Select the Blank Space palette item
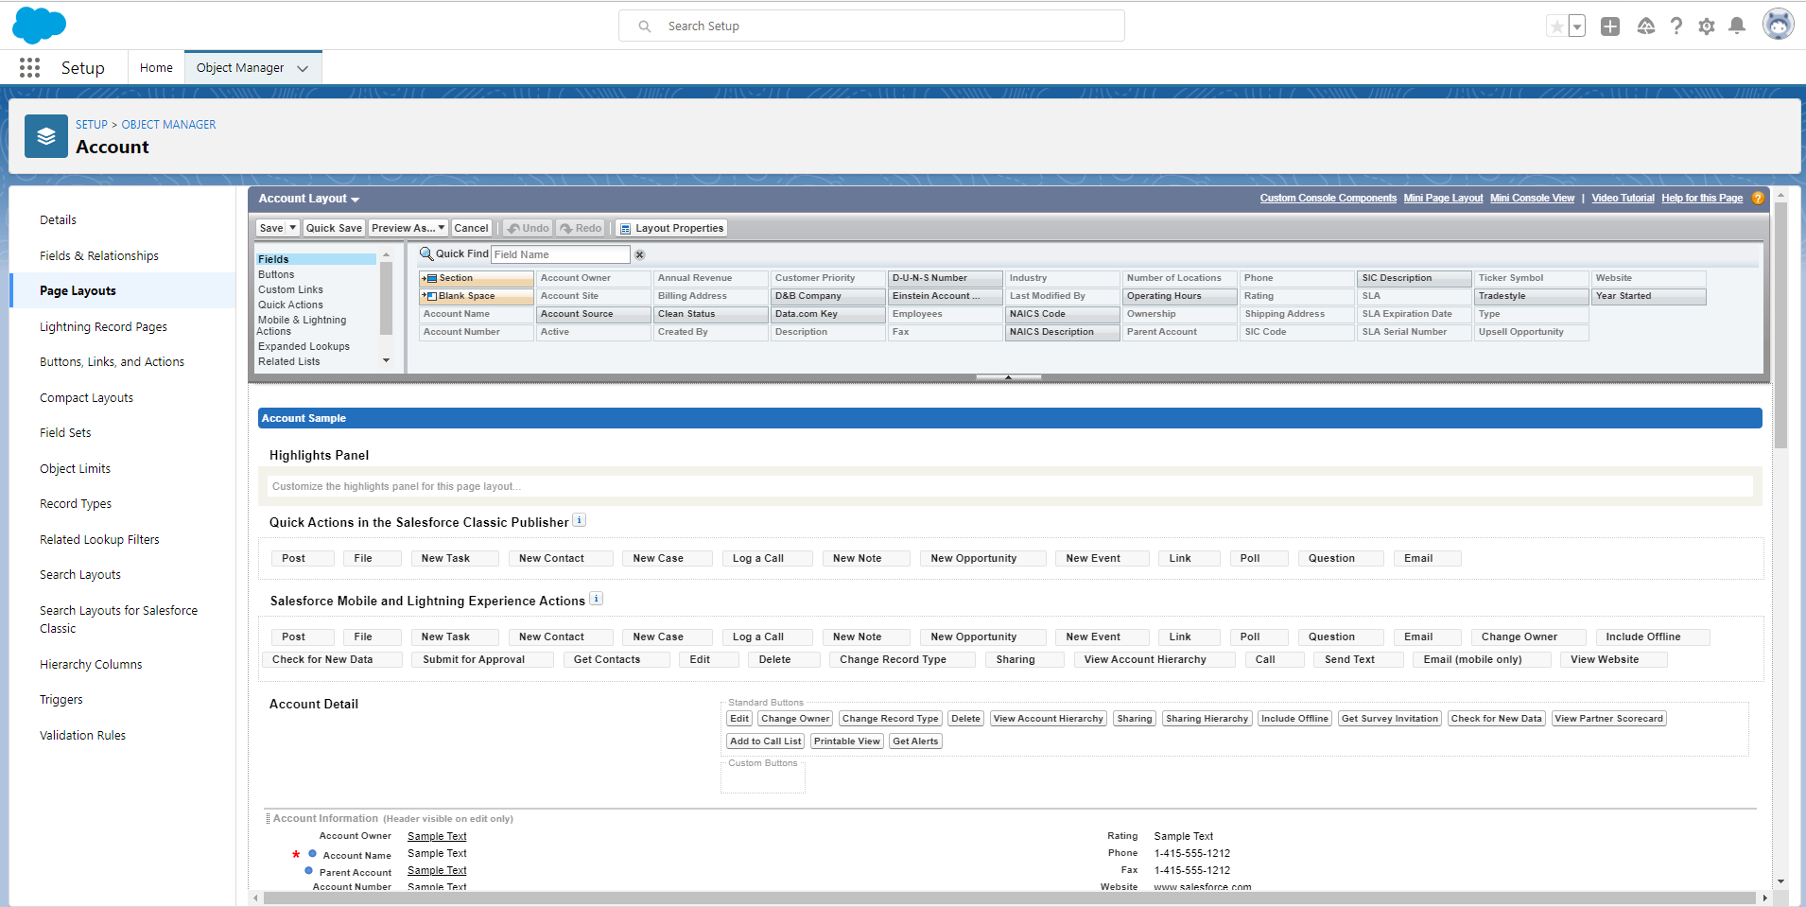Viewport: 1806px width, 907px height. tap(477, 296)
